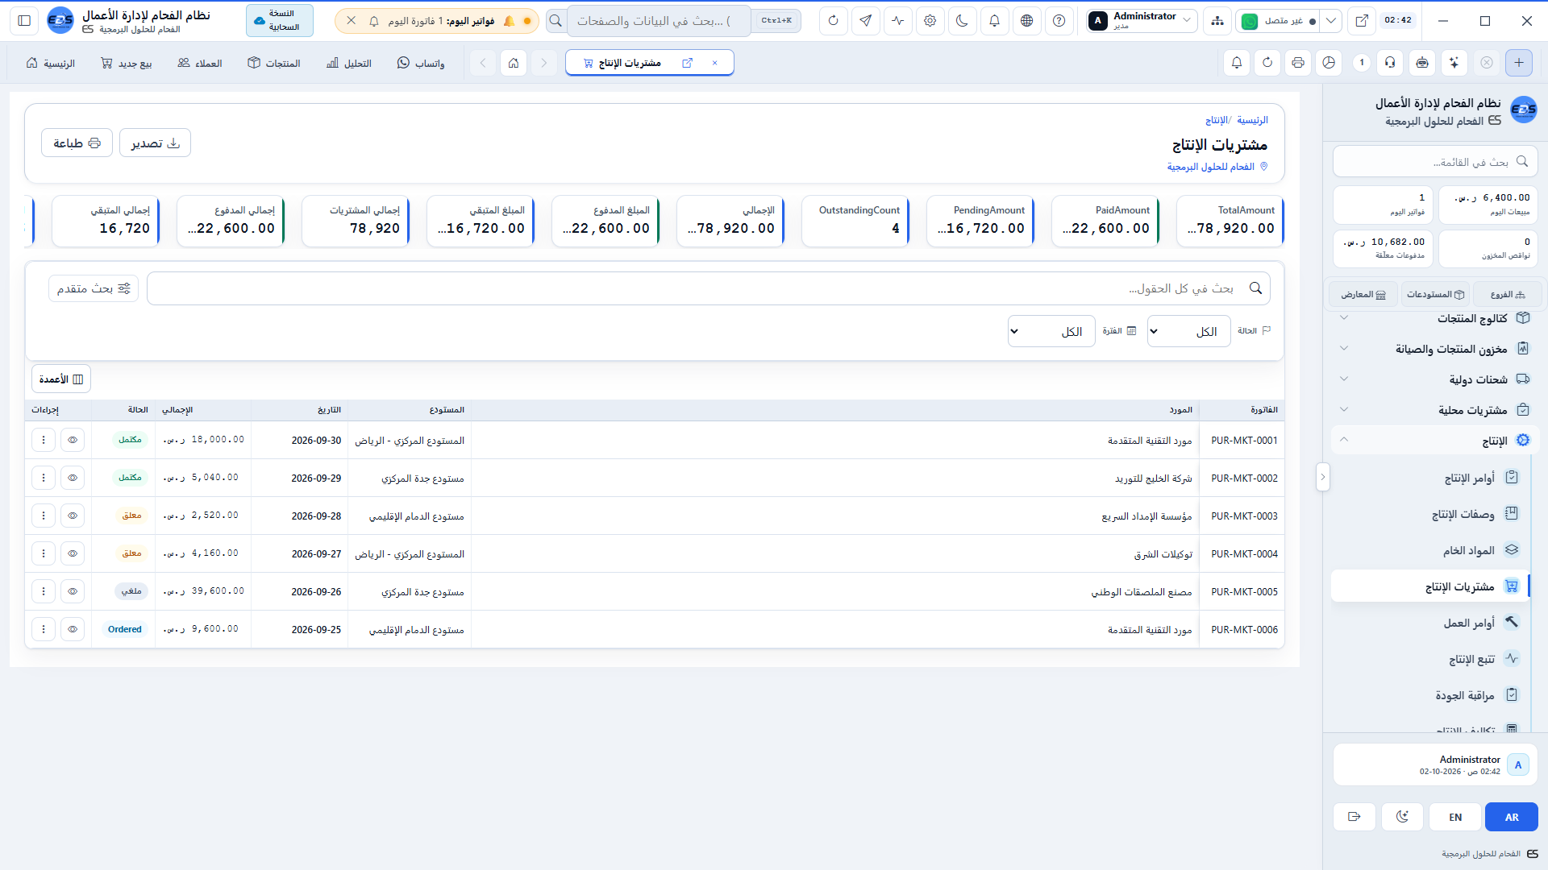Open the الحالة status filter dropdown

tap(1188, 331)
